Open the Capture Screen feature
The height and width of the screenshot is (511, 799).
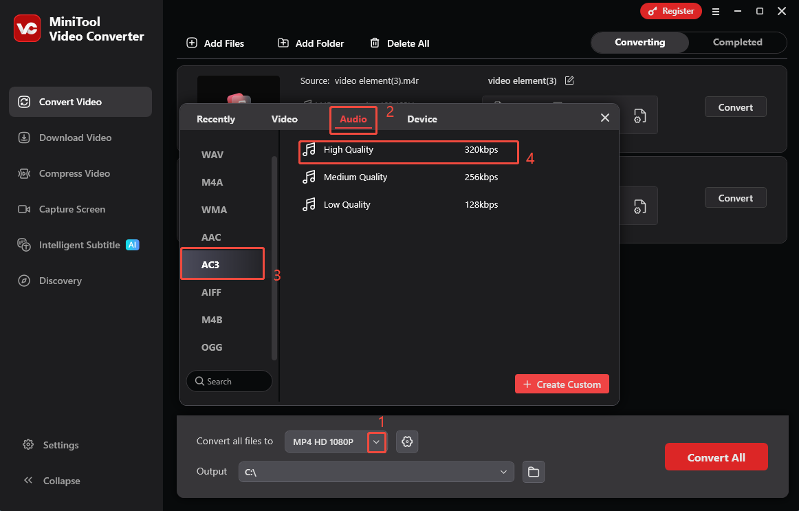click(x=73, y=209)
